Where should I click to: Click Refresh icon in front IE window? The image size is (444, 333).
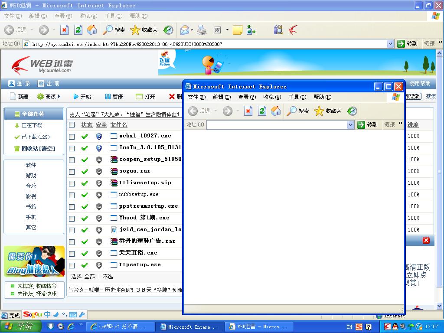tap(262, 111)
